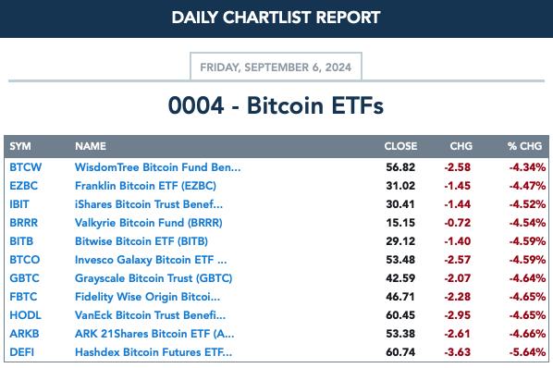Select the Friday, September 6, 2024 date box
This screenshot has height=368, width=553.
click(x=276, y=67)
